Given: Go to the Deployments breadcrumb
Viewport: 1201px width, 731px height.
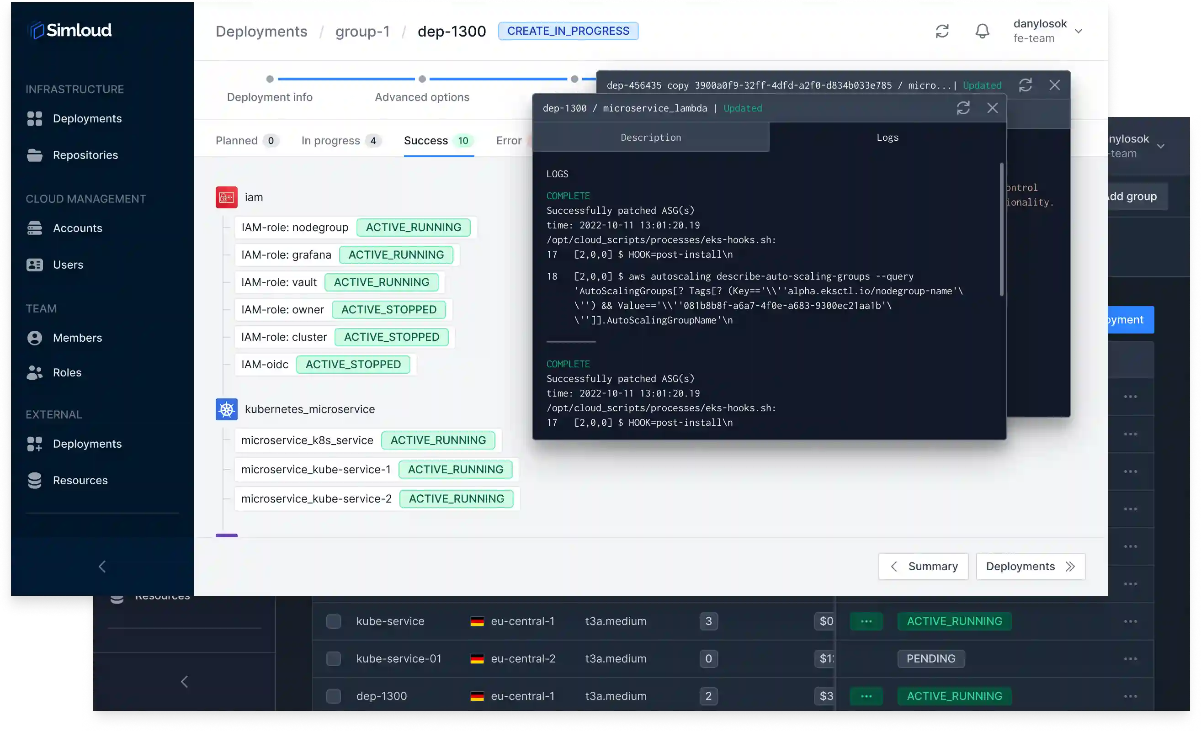Looking at the screenshot, I should point(261,31).
